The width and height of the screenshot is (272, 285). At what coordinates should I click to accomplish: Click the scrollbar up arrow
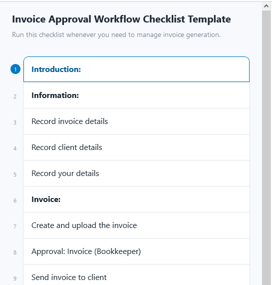(x=266, y=6)
